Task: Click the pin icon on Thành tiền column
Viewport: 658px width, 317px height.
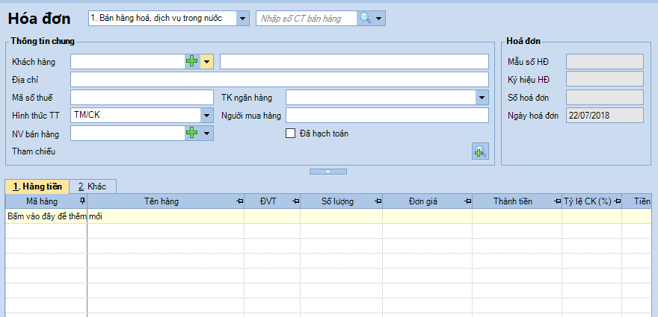Action: 557,201
